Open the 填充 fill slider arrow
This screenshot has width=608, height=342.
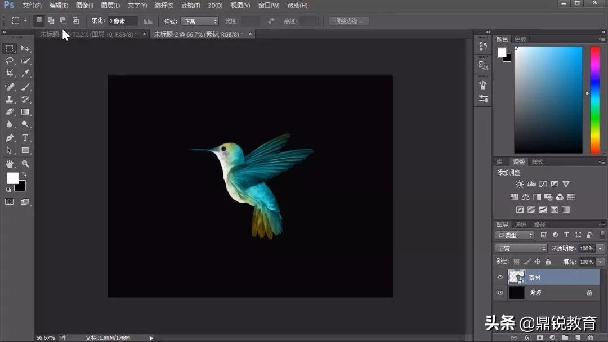600,262
